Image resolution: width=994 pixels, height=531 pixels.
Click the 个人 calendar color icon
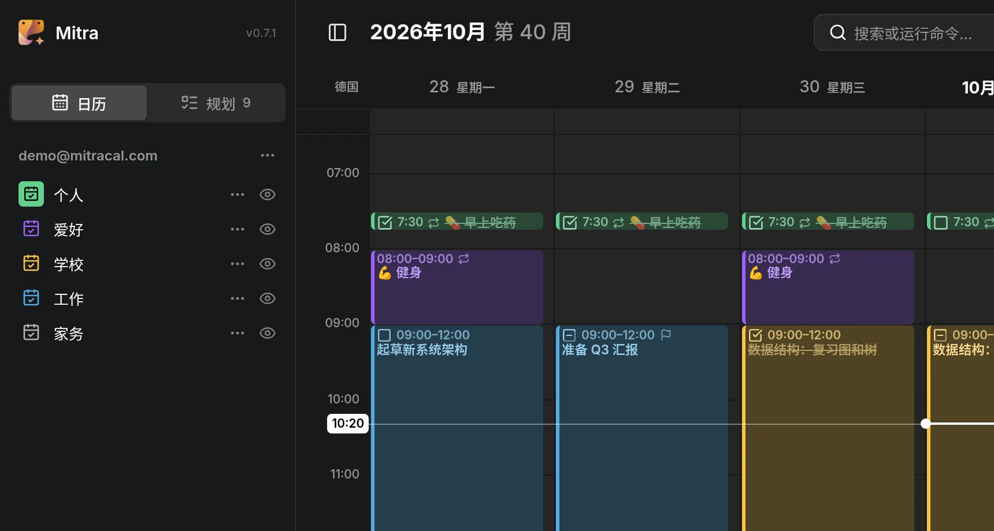31,194
